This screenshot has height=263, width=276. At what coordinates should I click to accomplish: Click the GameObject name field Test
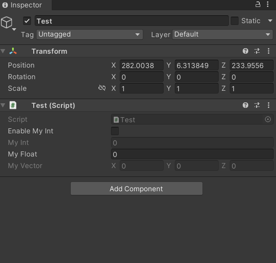(x=132, y=21)
